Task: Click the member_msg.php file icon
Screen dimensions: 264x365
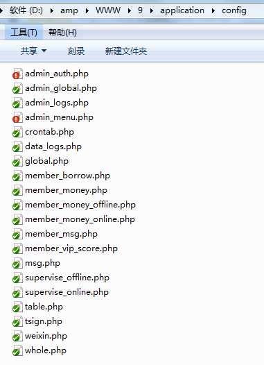Action: [17, 234]
